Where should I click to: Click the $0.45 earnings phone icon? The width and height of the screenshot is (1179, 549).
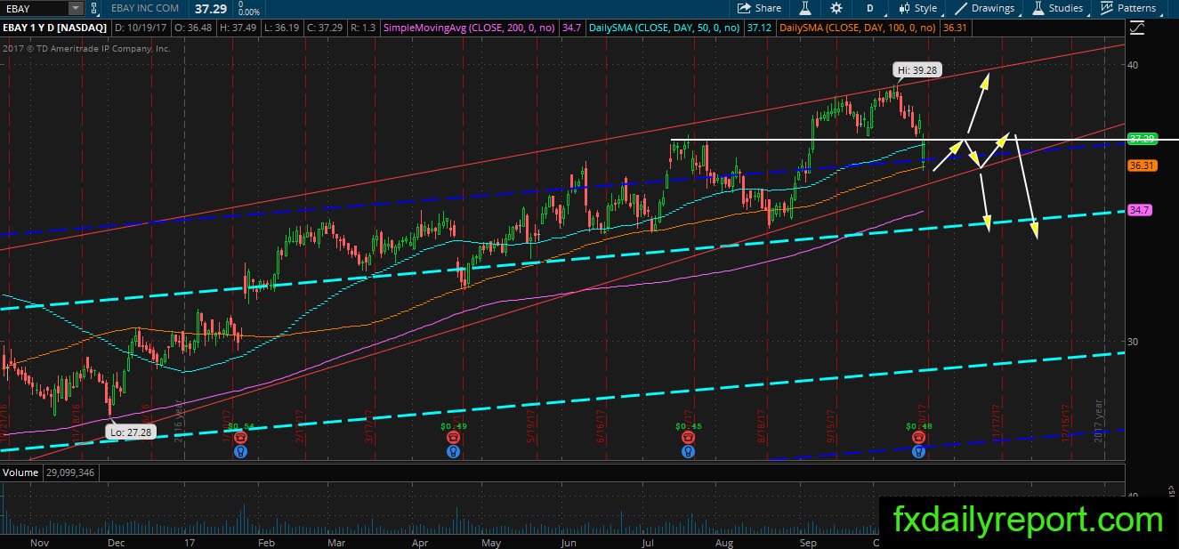pyautogui.click(x=688, y=438)
